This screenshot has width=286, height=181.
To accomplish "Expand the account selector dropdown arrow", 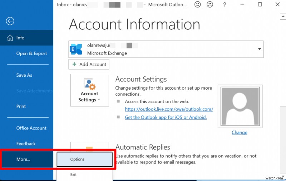I will (259, 49).
